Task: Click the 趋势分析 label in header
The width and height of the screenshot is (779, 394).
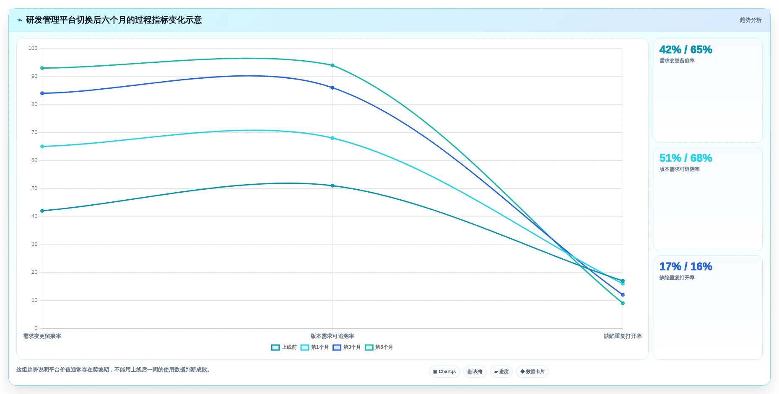Action: pyautogui.click(x=750, y=20)
